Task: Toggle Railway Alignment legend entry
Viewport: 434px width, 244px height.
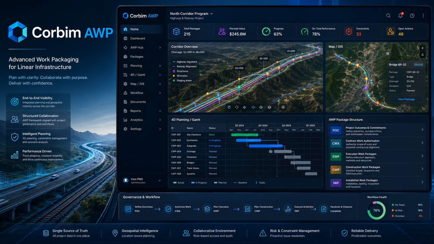Action: click(x=185, y=67)
